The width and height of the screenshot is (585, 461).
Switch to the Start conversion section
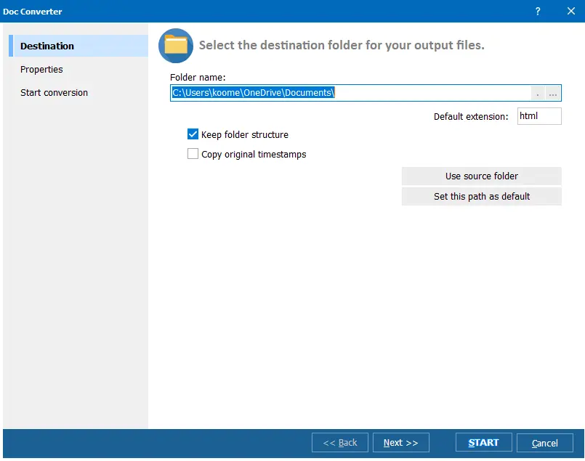tap(54, 92)
